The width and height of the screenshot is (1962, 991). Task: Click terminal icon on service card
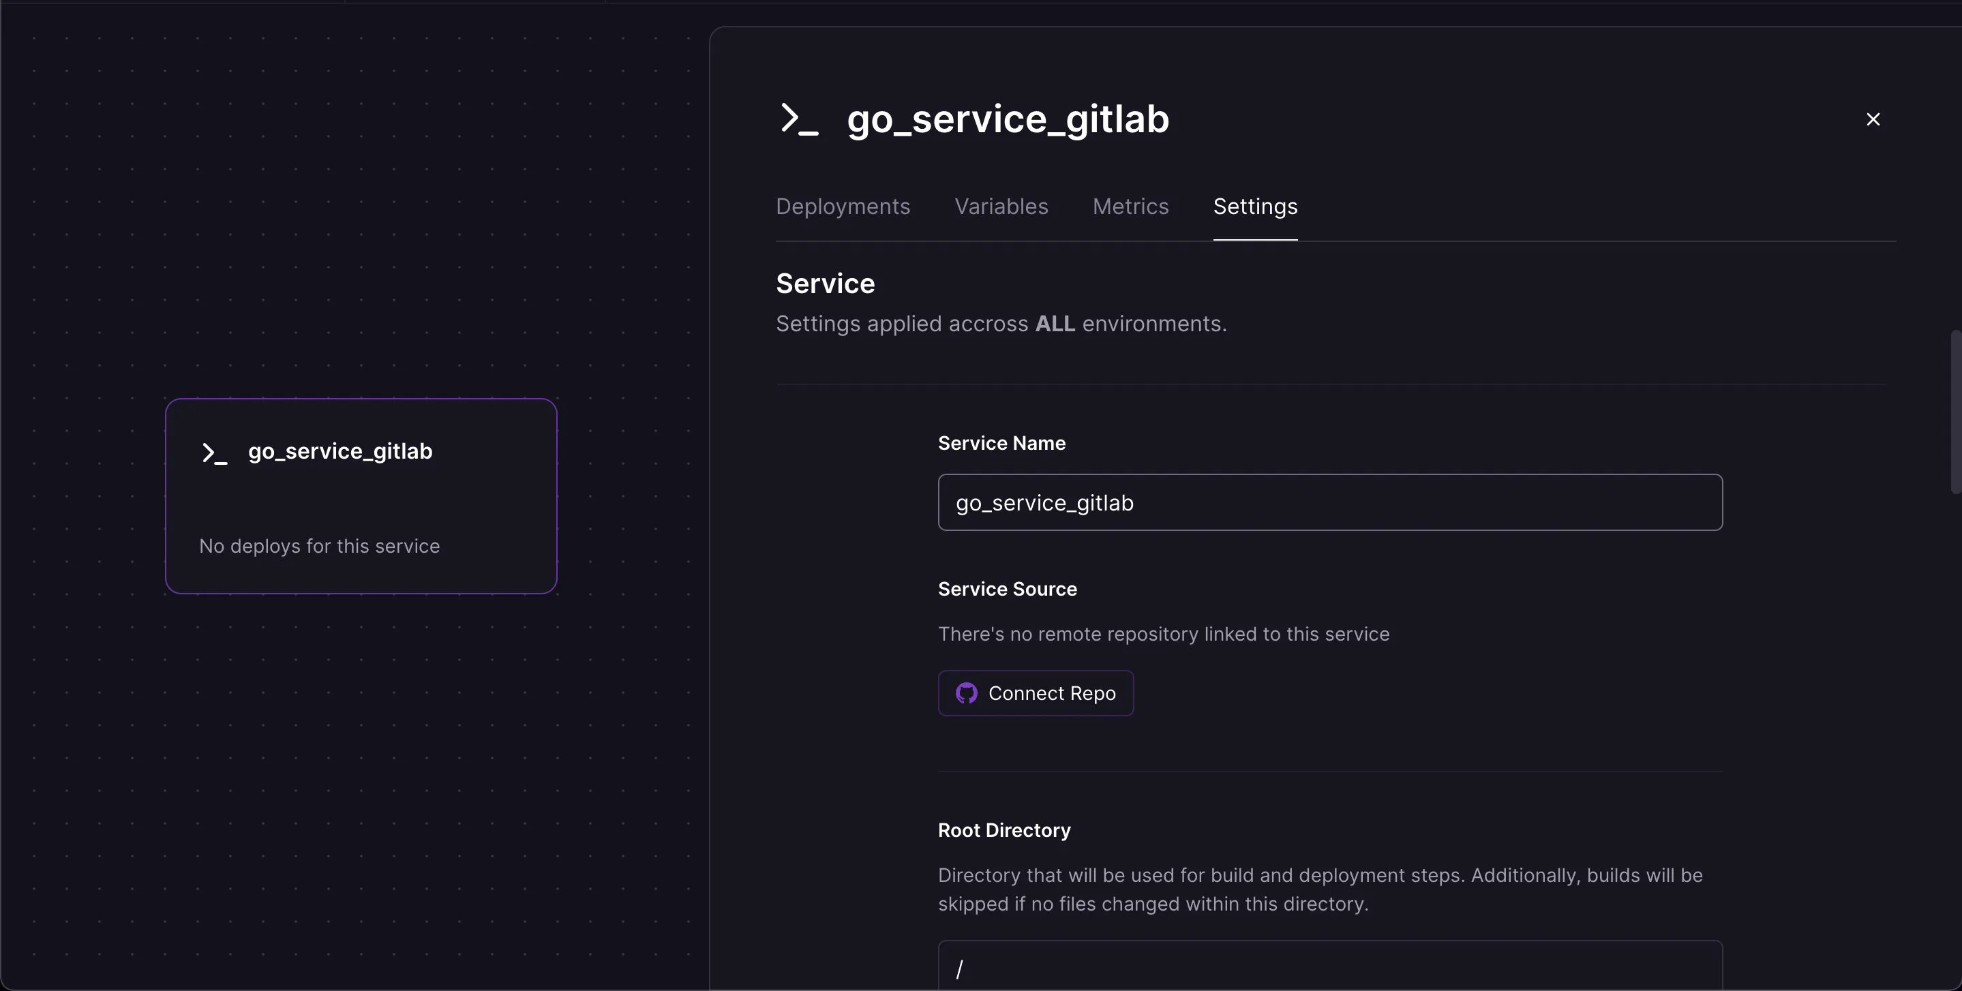tap(214, 453)
